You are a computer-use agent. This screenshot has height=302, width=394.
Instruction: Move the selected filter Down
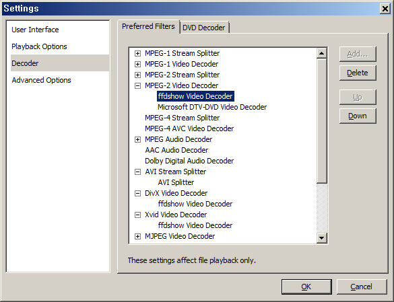click(x=358, y=116)
